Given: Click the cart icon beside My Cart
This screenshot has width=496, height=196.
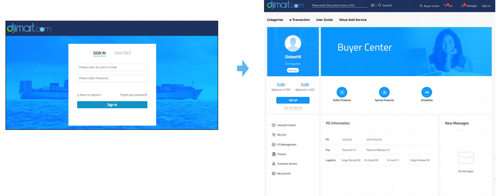Looking at the screenshot, I should pyautogui.click(x=273, y=135).
